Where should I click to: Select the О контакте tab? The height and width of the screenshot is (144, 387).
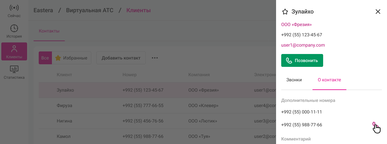coord(329,80)
